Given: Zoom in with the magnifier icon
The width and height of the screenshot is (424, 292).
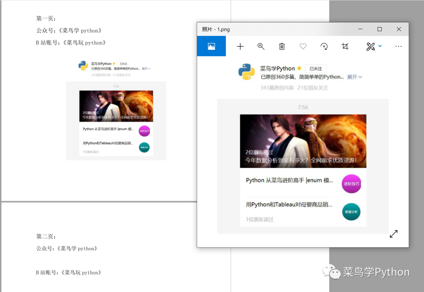Looking at the screenshot, I should [261, 46].
